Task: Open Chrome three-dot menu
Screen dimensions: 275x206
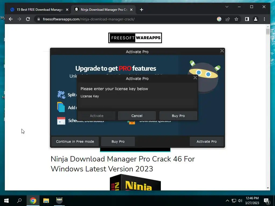Action: pos(264,19)
